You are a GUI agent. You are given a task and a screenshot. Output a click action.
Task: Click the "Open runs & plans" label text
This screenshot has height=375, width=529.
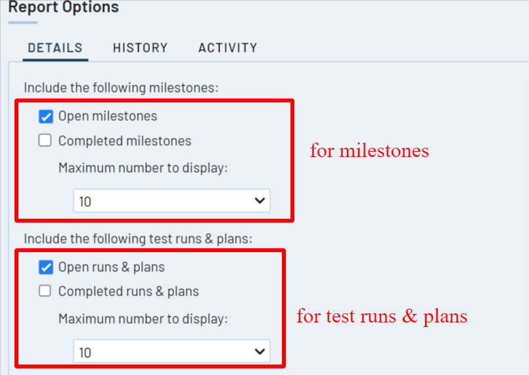point(112,267)
